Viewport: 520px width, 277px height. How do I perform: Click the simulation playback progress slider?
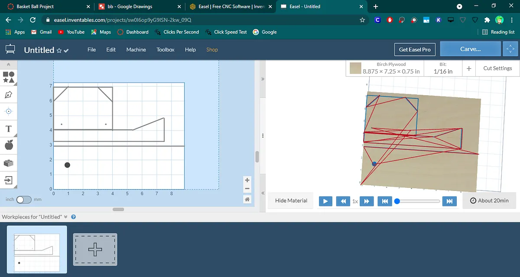coord(418,201)
